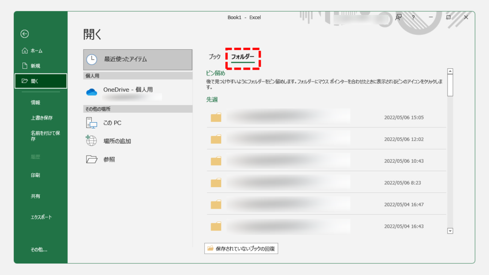Open the エクスポート menu item
This screenshot has height=275, width=489.
pos(41,217)
